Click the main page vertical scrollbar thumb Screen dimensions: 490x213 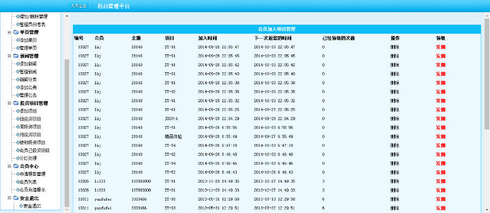pos(487,74)
